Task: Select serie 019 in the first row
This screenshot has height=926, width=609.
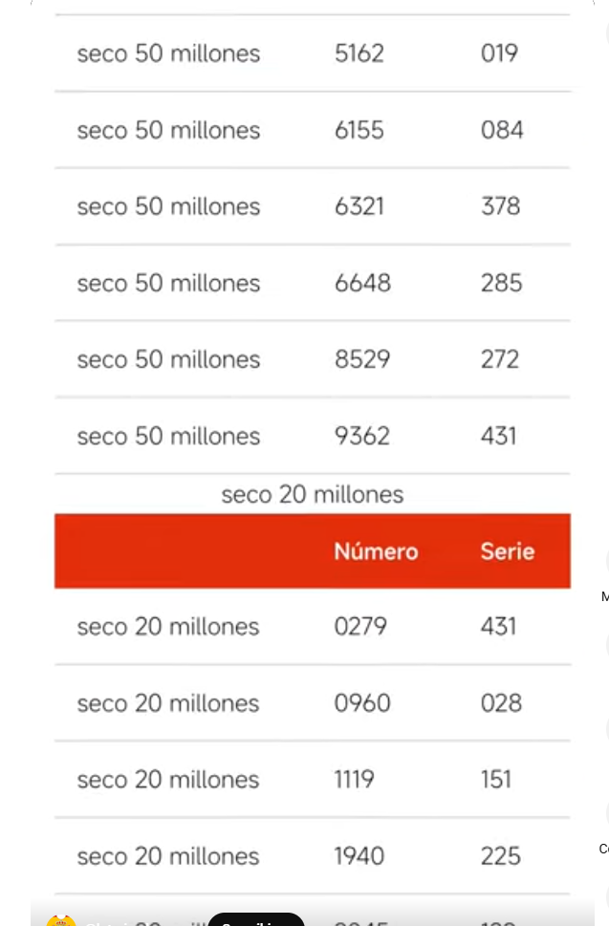Action: point(500,54)
